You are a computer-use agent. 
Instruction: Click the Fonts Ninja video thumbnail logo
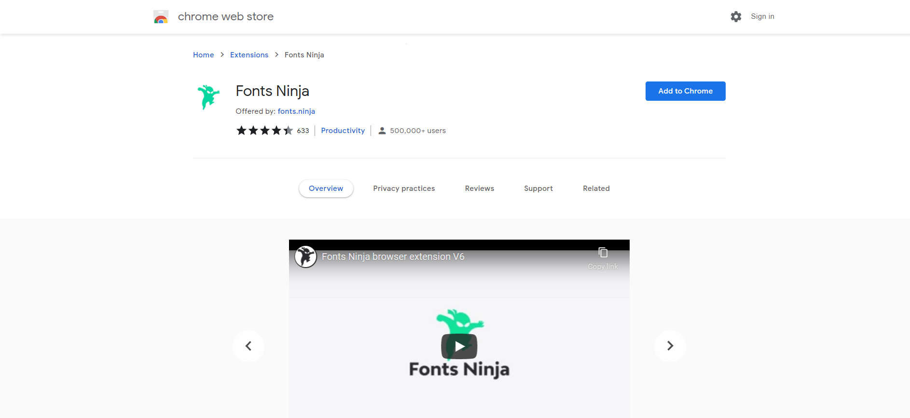(x=459, y=344)
